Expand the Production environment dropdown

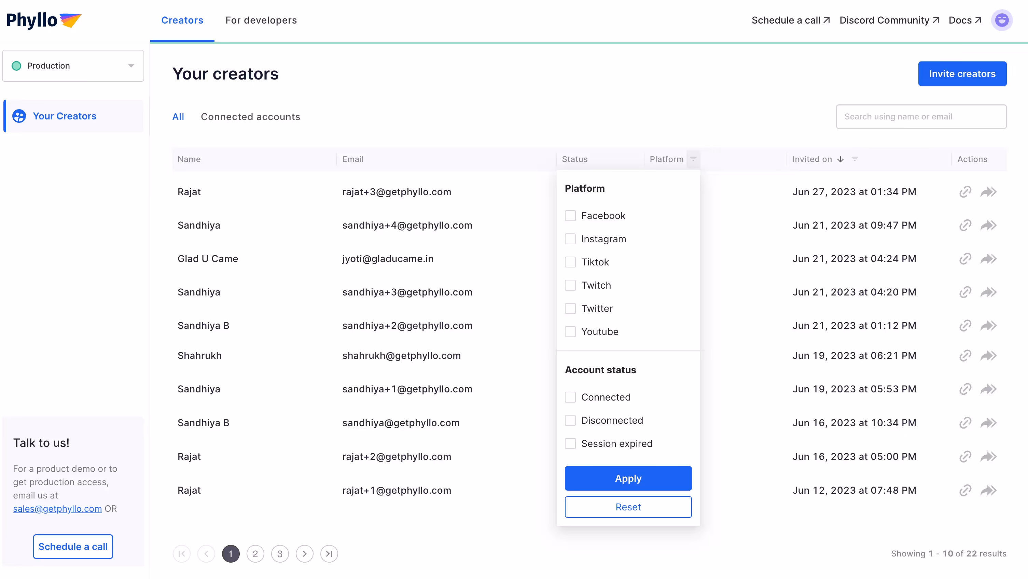click(x=73, y=66)
